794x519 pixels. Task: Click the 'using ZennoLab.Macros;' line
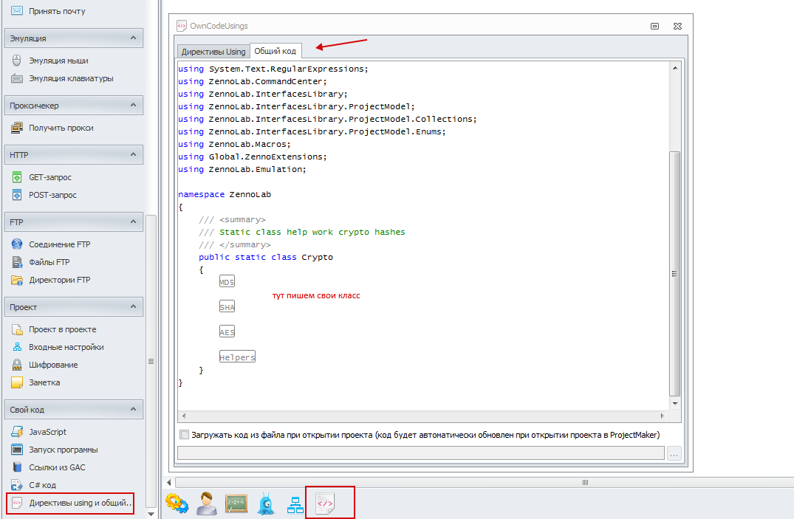(234, 144)
